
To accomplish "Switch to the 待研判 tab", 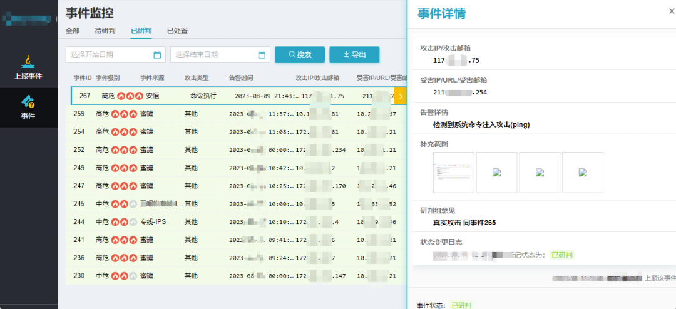I will (x=104, y=31).
